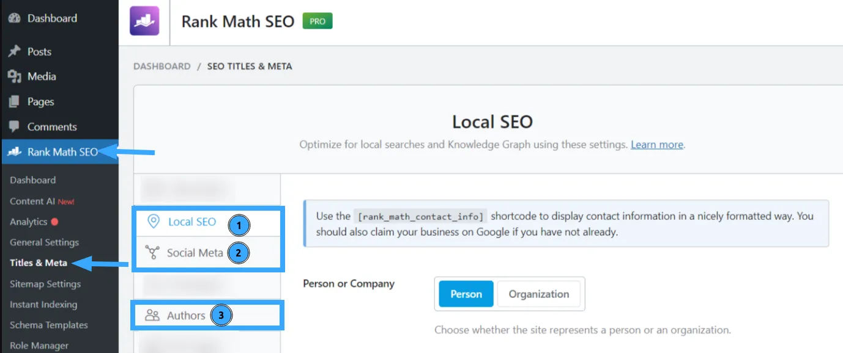Screen dimensions: 843x353
Task: Click the Person or Company label
Action: coord(349,283)
